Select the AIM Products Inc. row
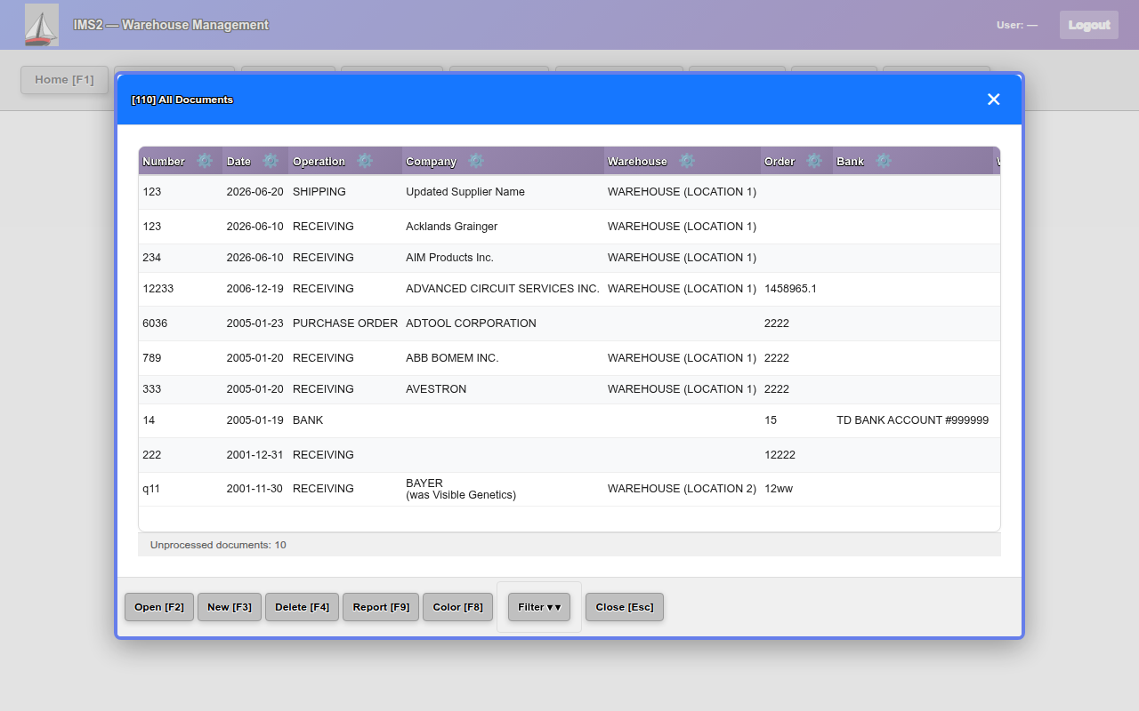This screenshot has height=711, width=1139. click(x=569, y=258)
